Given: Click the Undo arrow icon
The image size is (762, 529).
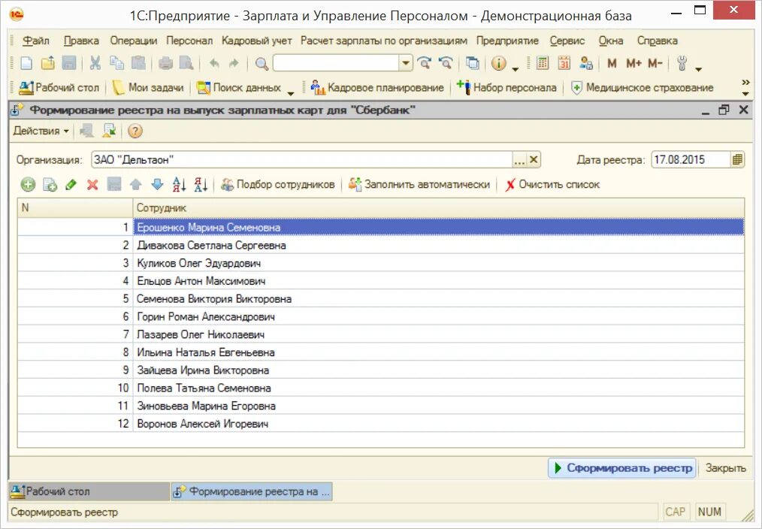Looking at the screenshot, I should point(214,63).
